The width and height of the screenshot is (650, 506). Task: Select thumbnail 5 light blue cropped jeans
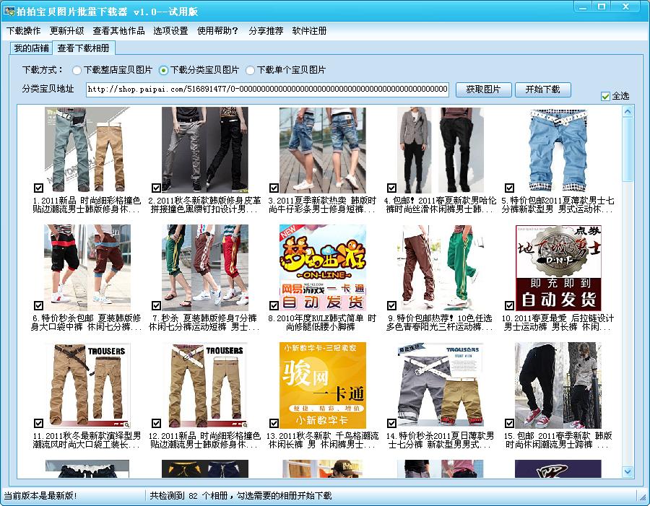tap(558, 150)
